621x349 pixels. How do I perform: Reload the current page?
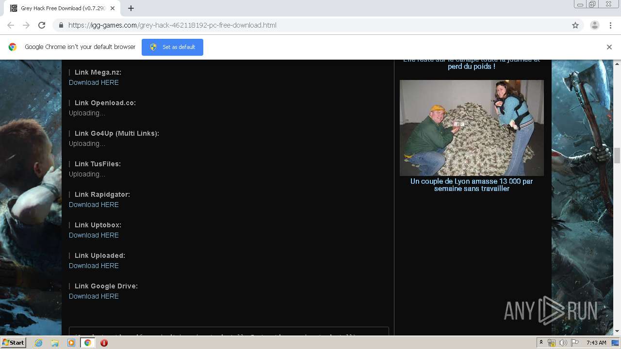[42, 25]
